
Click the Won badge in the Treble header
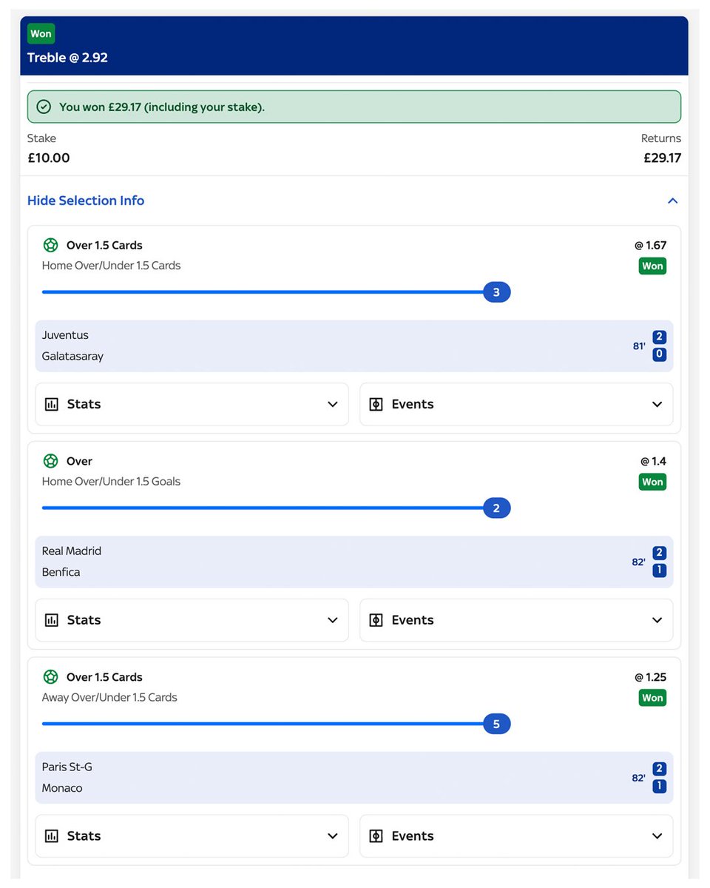41,33
